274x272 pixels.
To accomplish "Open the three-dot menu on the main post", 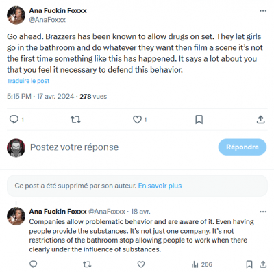I will tap(263, 11).
